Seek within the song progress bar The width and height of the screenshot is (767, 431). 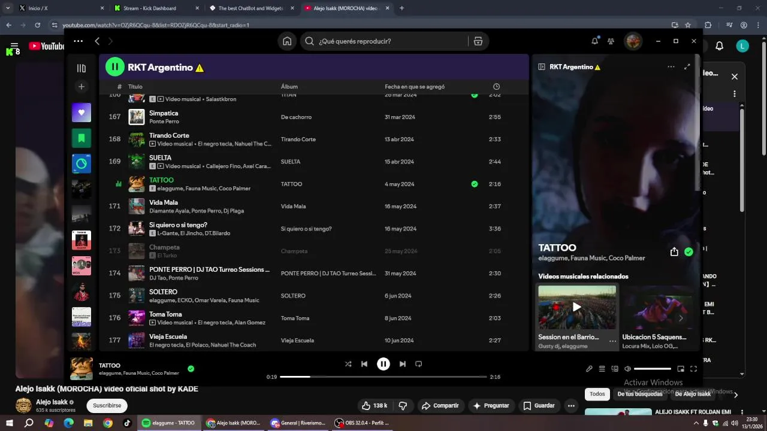(x=383, y=377)
